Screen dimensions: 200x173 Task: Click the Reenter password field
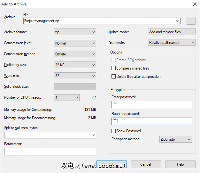pos(151,121)
